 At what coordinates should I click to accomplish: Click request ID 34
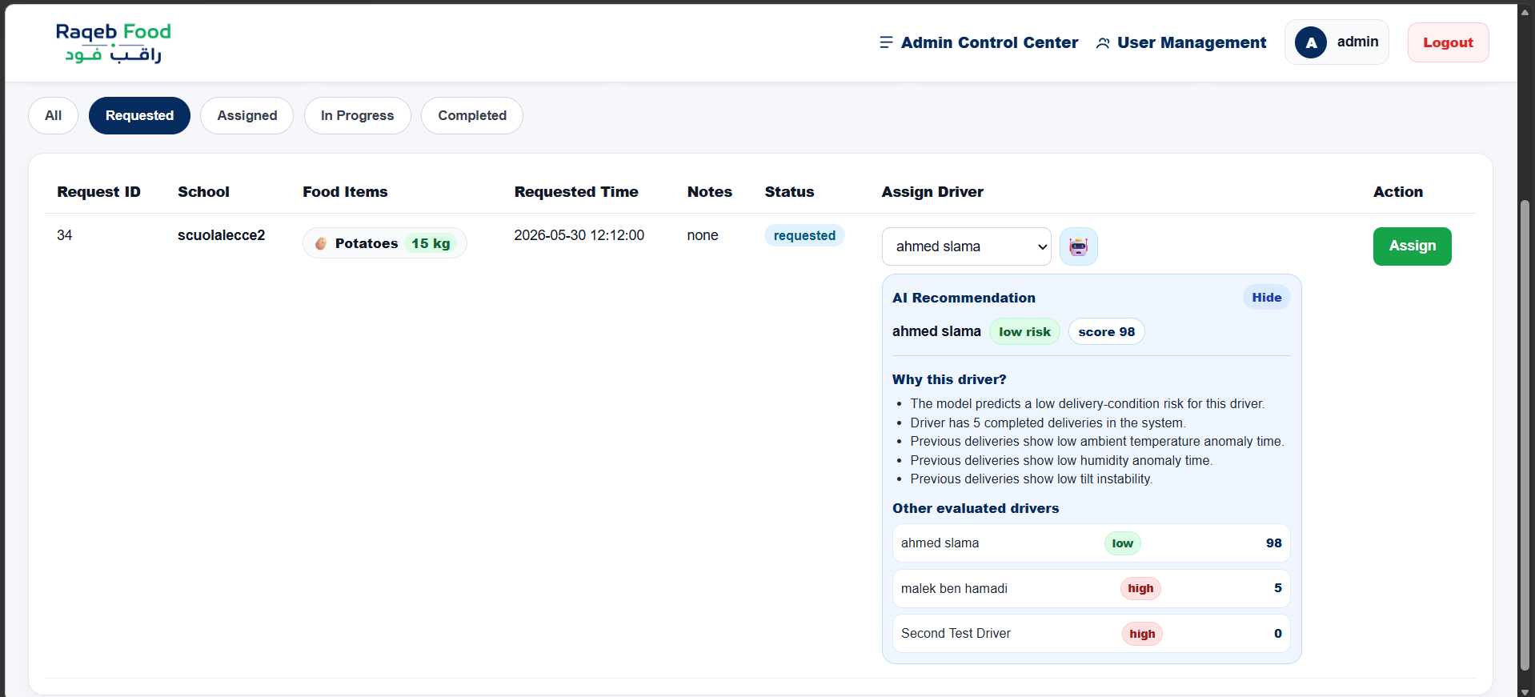pos(65,235)
